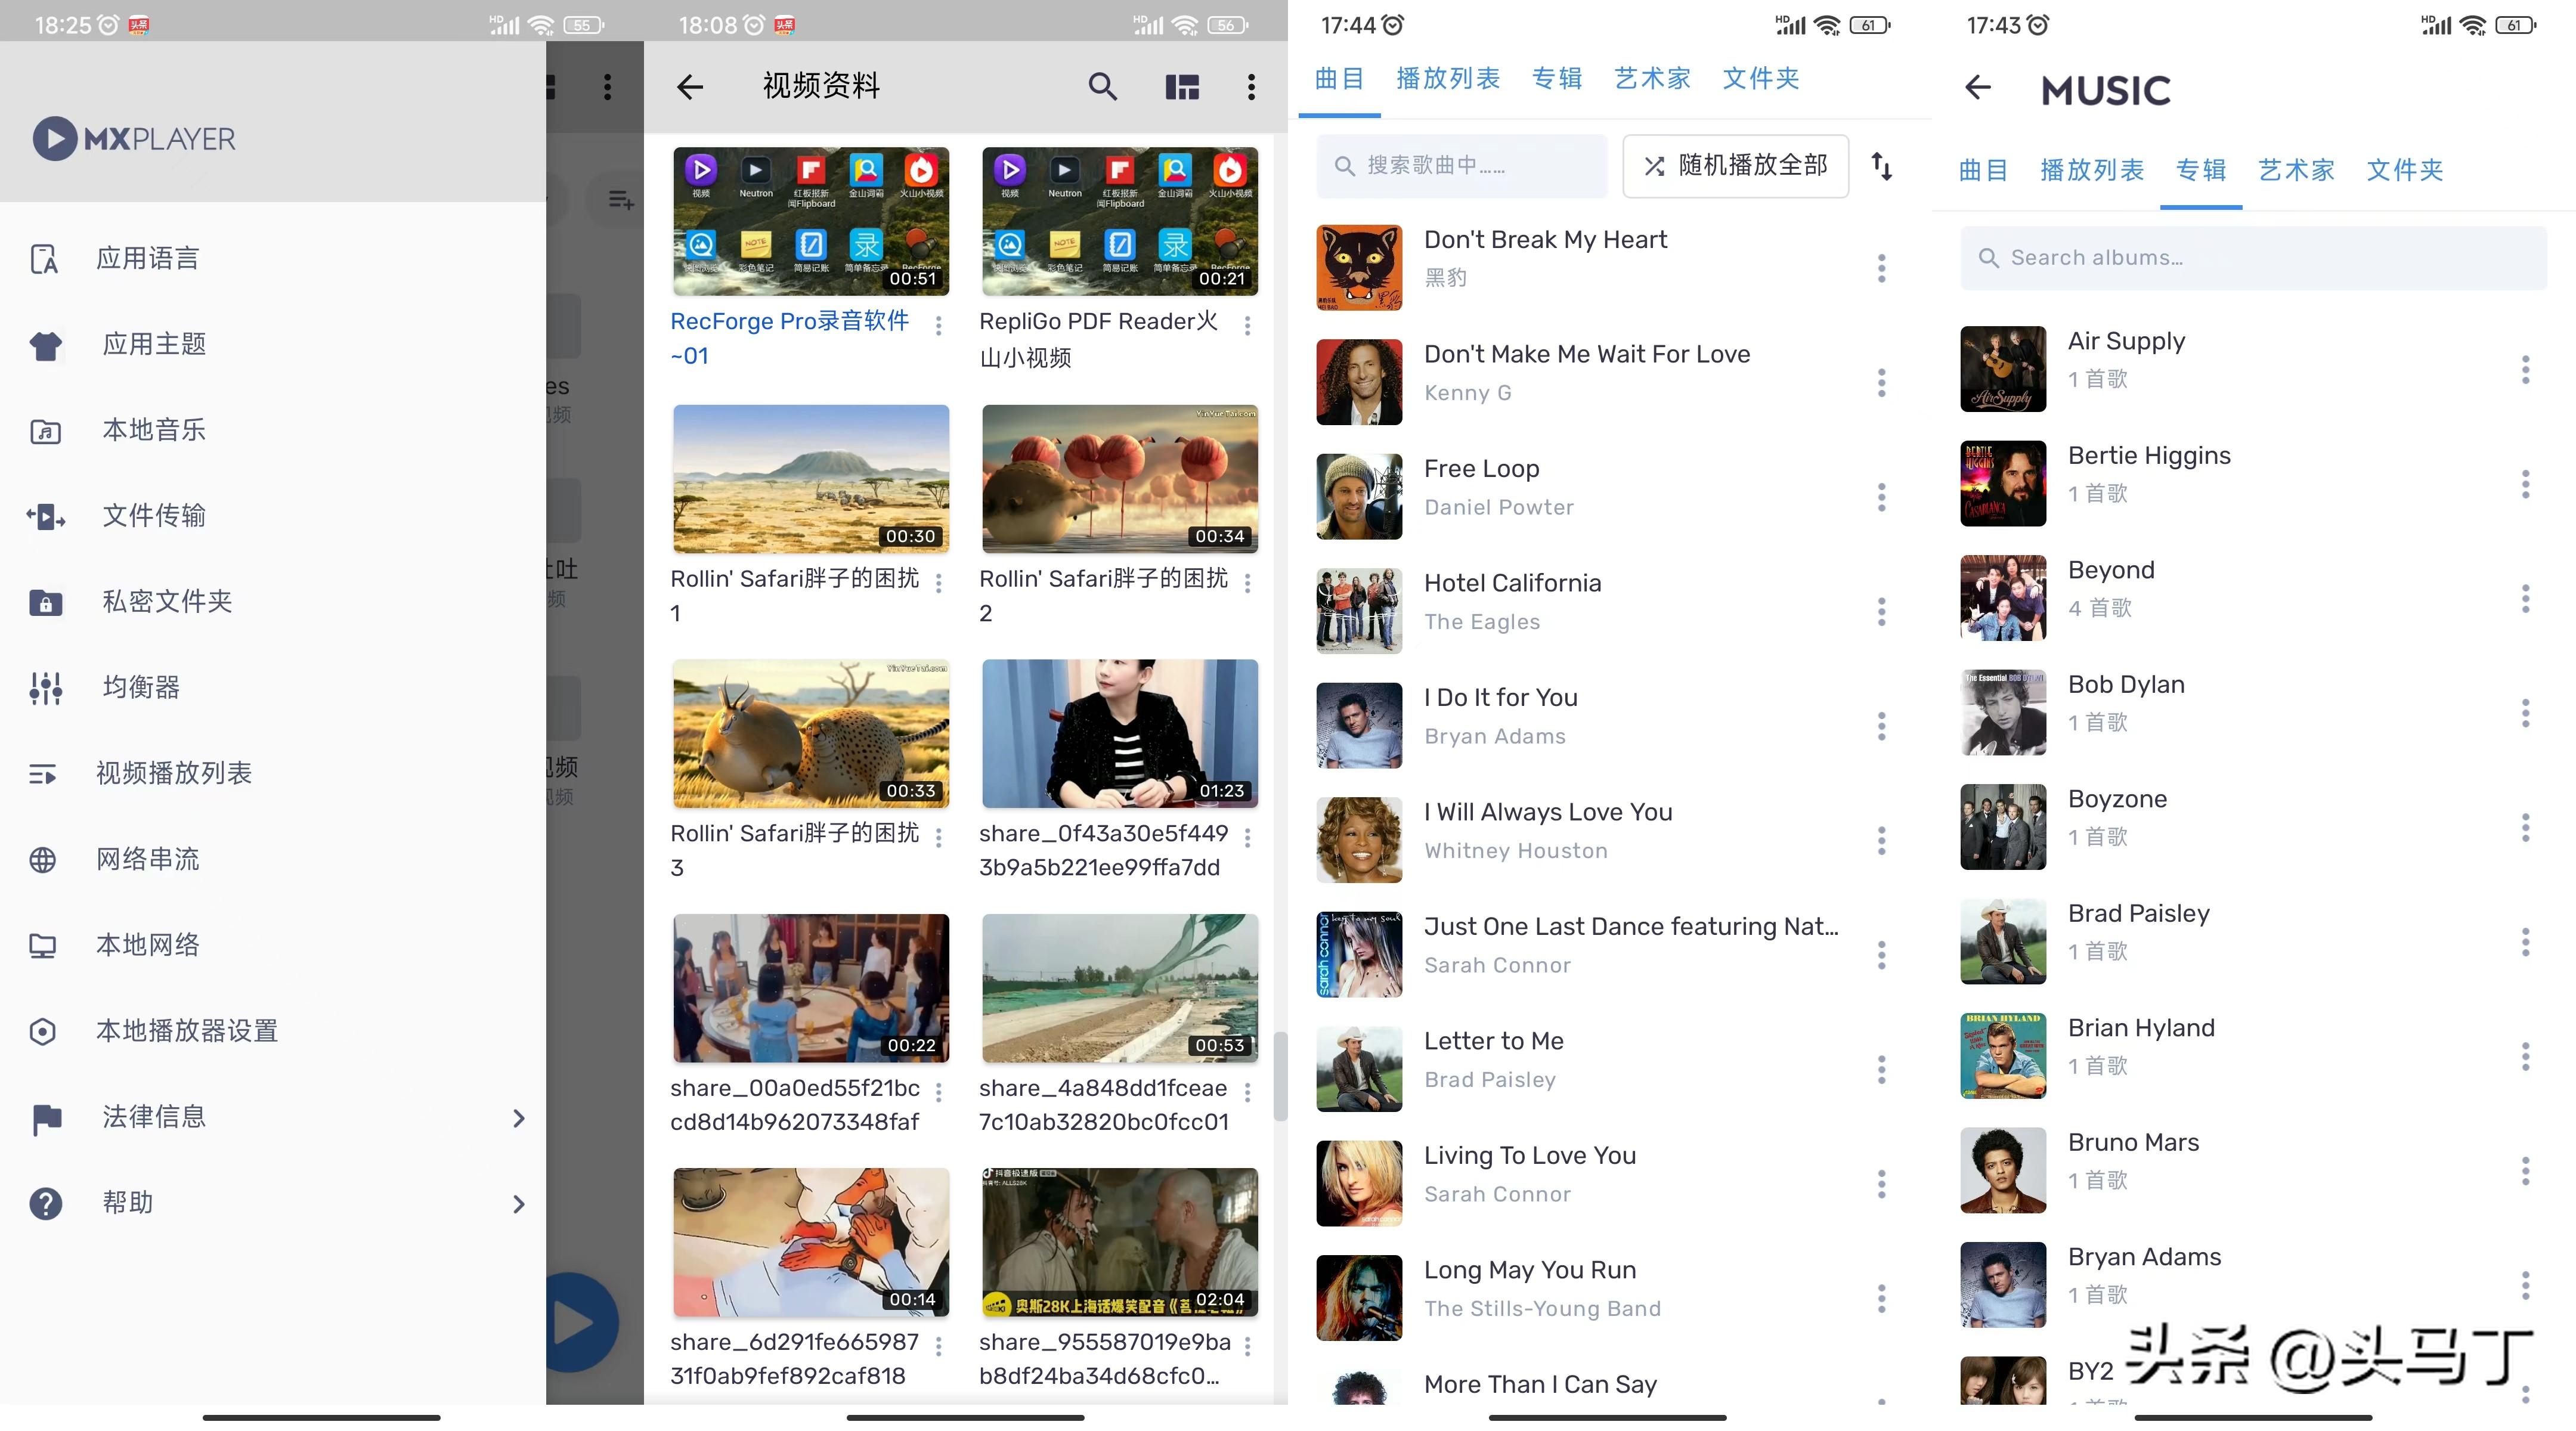Select 艺术家 tab in song list screen
Image resolution: width=2576 pixels, height=1431 pixels.
1652,78
